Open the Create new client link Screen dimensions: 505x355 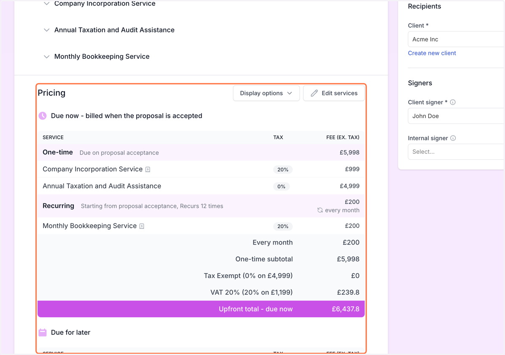click(432, 53)
